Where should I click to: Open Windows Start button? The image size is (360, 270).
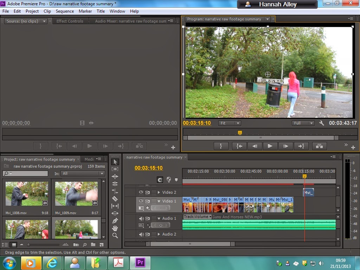click(9, 263)
